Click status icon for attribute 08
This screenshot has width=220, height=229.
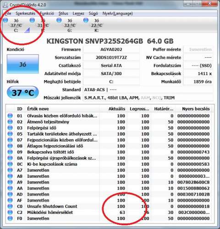pos(10,146)
